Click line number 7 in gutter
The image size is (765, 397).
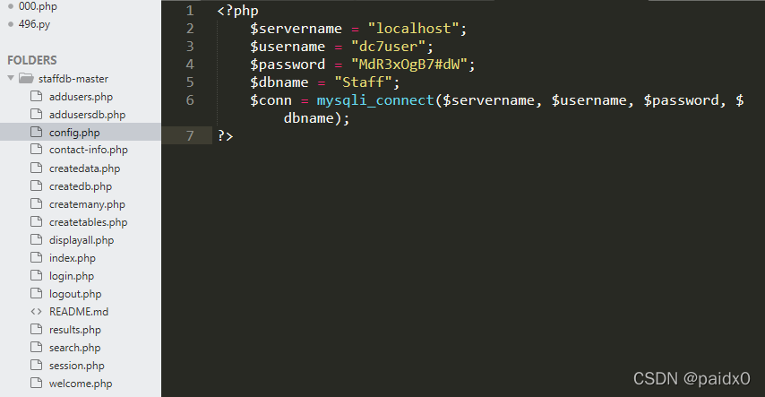click(x=190, y=135)
